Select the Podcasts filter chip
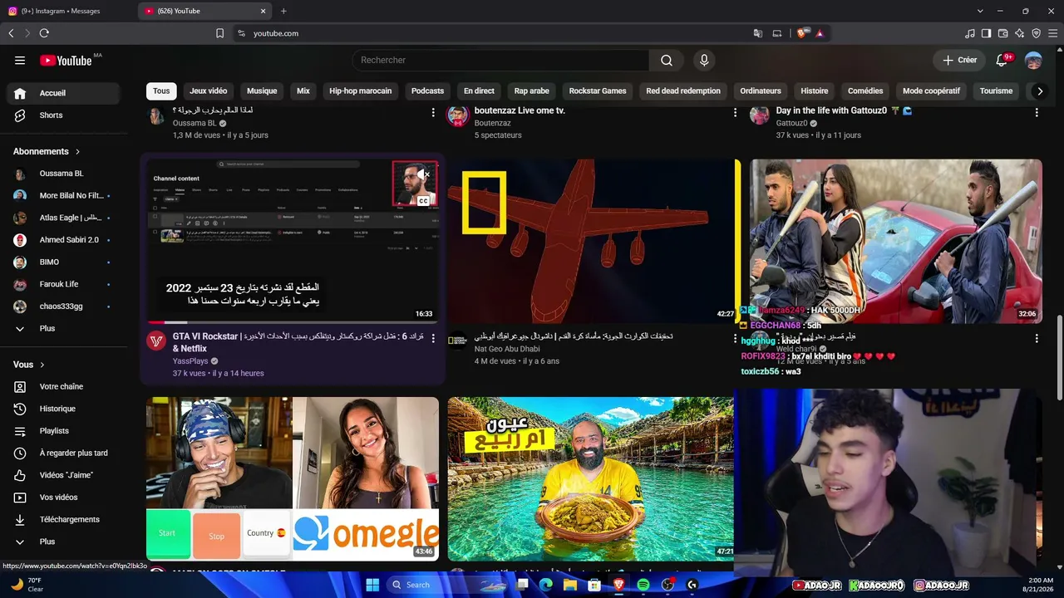 [427, 91]
